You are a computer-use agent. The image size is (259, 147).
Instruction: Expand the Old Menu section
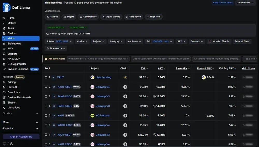click(x=20, y=113)
